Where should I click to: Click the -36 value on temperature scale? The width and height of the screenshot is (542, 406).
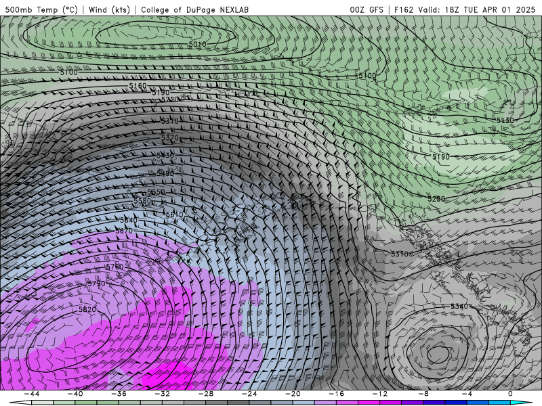[119, 394]
